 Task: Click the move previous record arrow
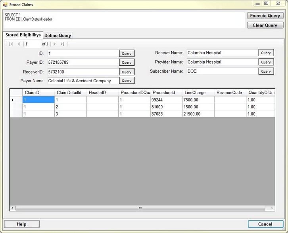tap(18, 44)
